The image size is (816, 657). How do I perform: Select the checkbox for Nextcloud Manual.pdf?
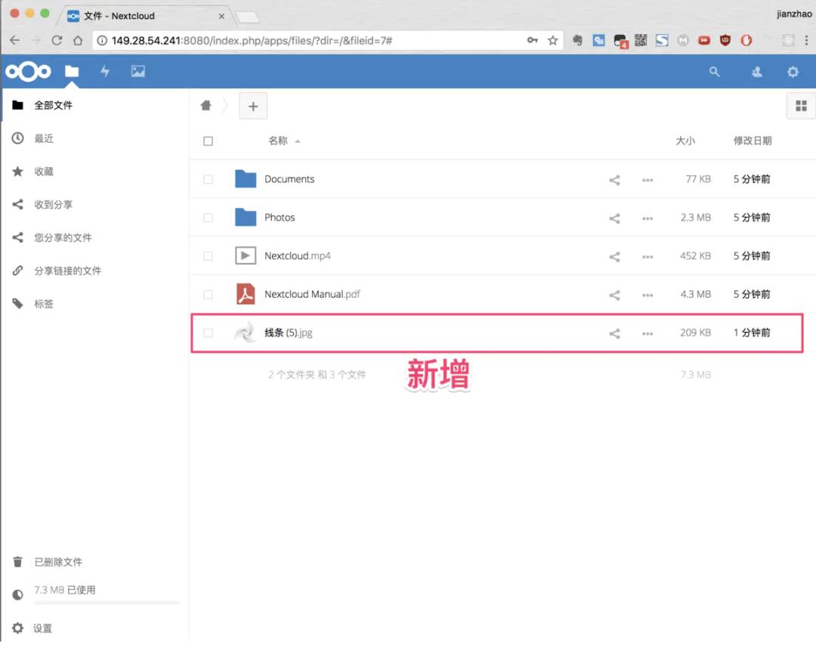(208, 293)
